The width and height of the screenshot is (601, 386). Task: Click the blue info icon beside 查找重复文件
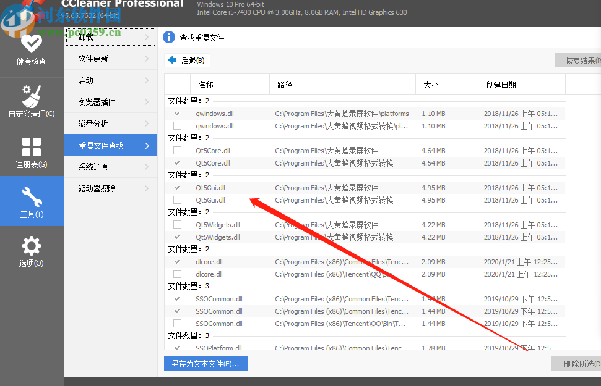pos(168,36)
